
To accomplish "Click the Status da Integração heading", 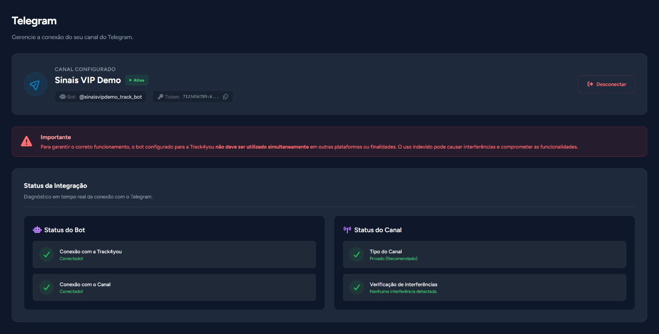I will (x=55, y=186).
